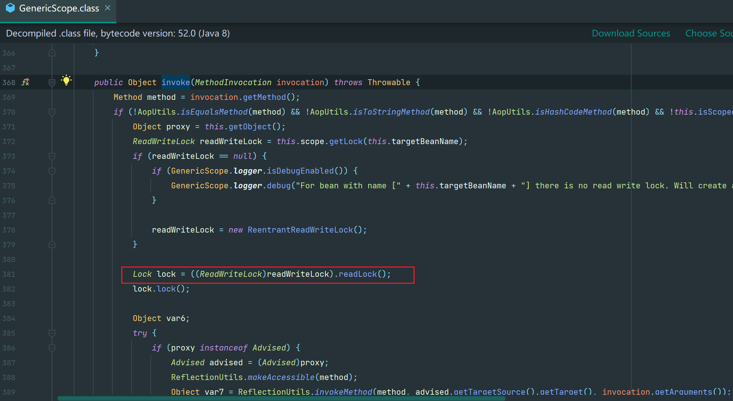Screen dimensions: 733x401
Task: Click the class file icon on GenericScope tab
Action: tap(10, 8)
